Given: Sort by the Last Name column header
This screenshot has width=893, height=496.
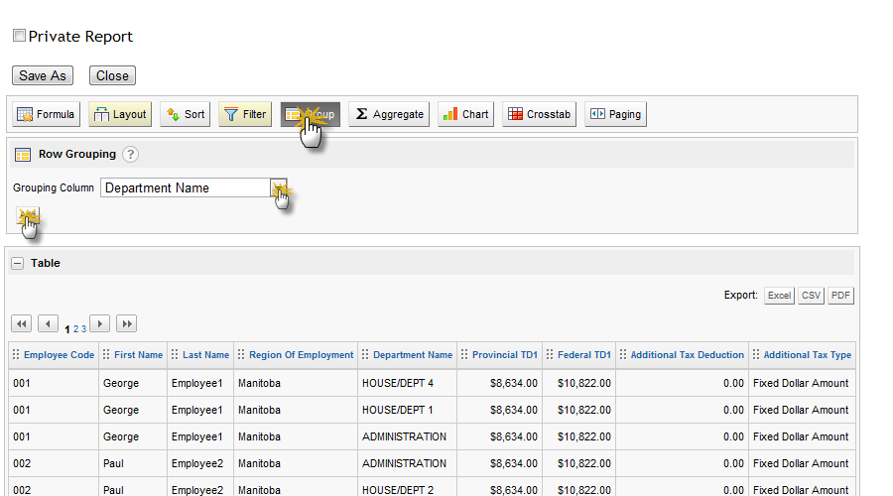Looking at the screenshot, I should pos(205,355).
